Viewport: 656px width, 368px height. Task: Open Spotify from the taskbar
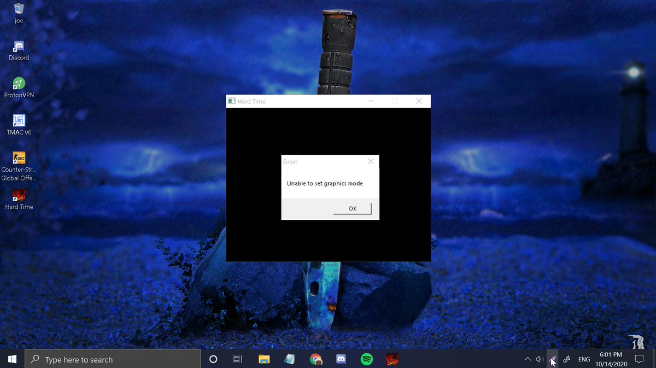pos(367,359)
